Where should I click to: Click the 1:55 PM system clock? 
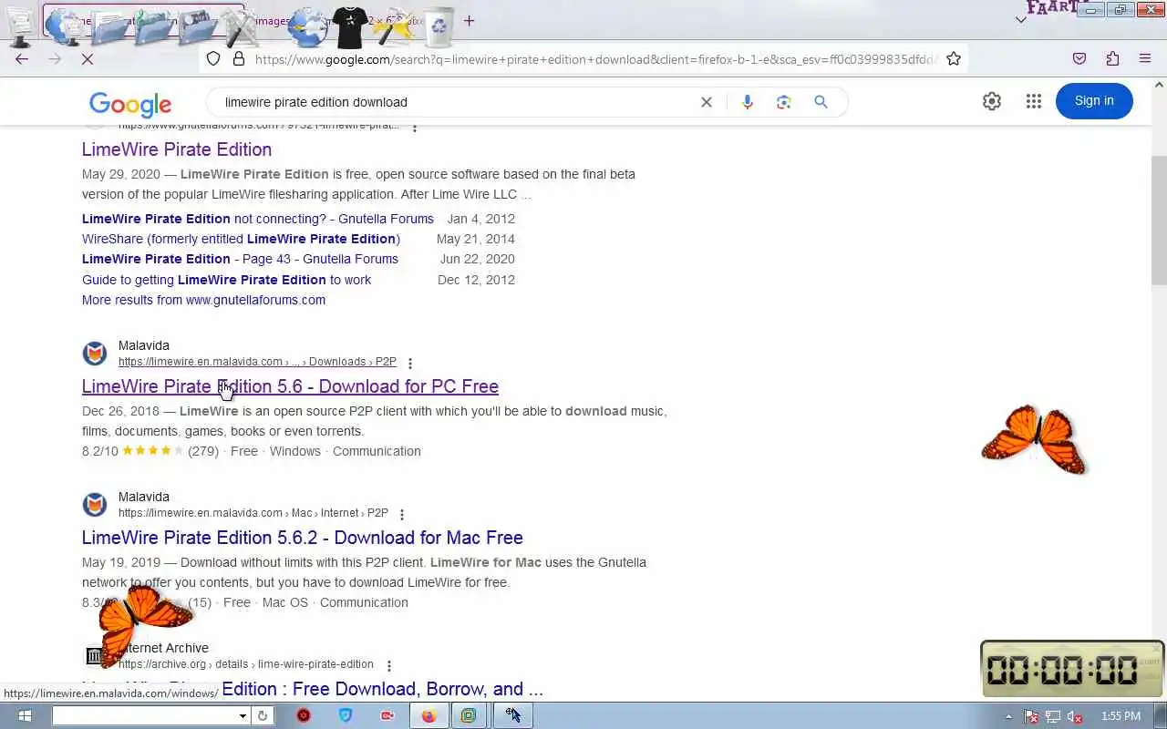click(x=1121, y=716)
